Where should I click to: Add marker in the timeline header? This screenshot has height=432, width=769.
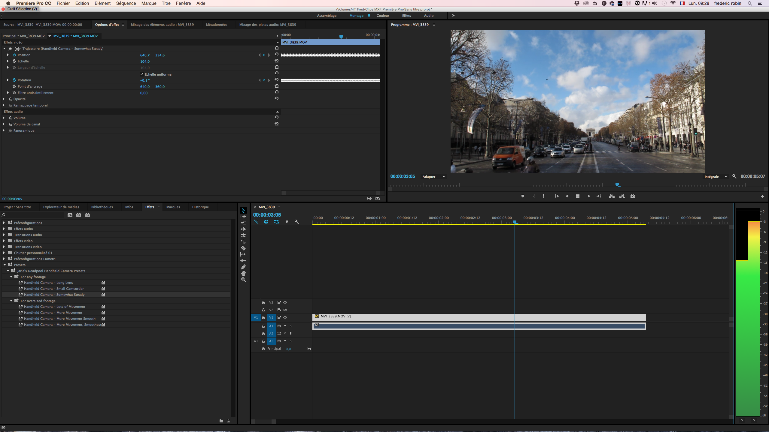[287, 222]
